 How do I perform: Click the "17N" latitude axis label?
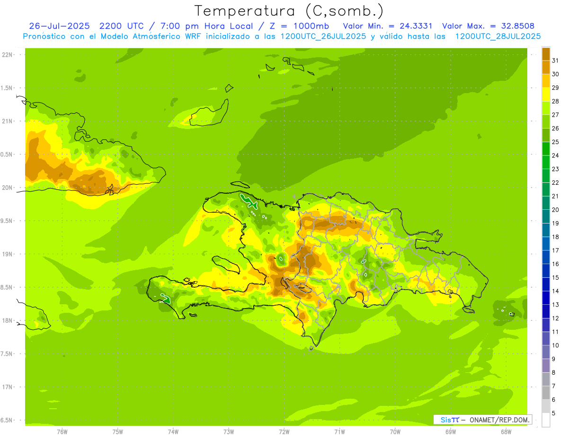[7, 386]
